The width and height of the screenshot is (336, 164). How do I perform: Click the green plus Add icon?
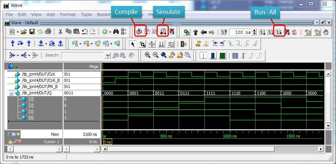[x=104, y=32]
